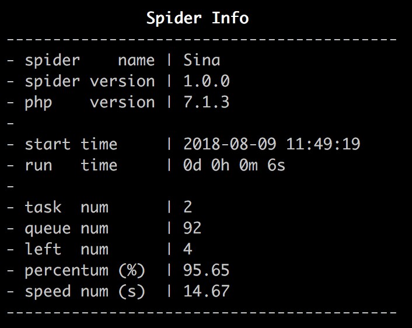Click the speed num value 14.67
412x328 pixels.
(206, 291)
